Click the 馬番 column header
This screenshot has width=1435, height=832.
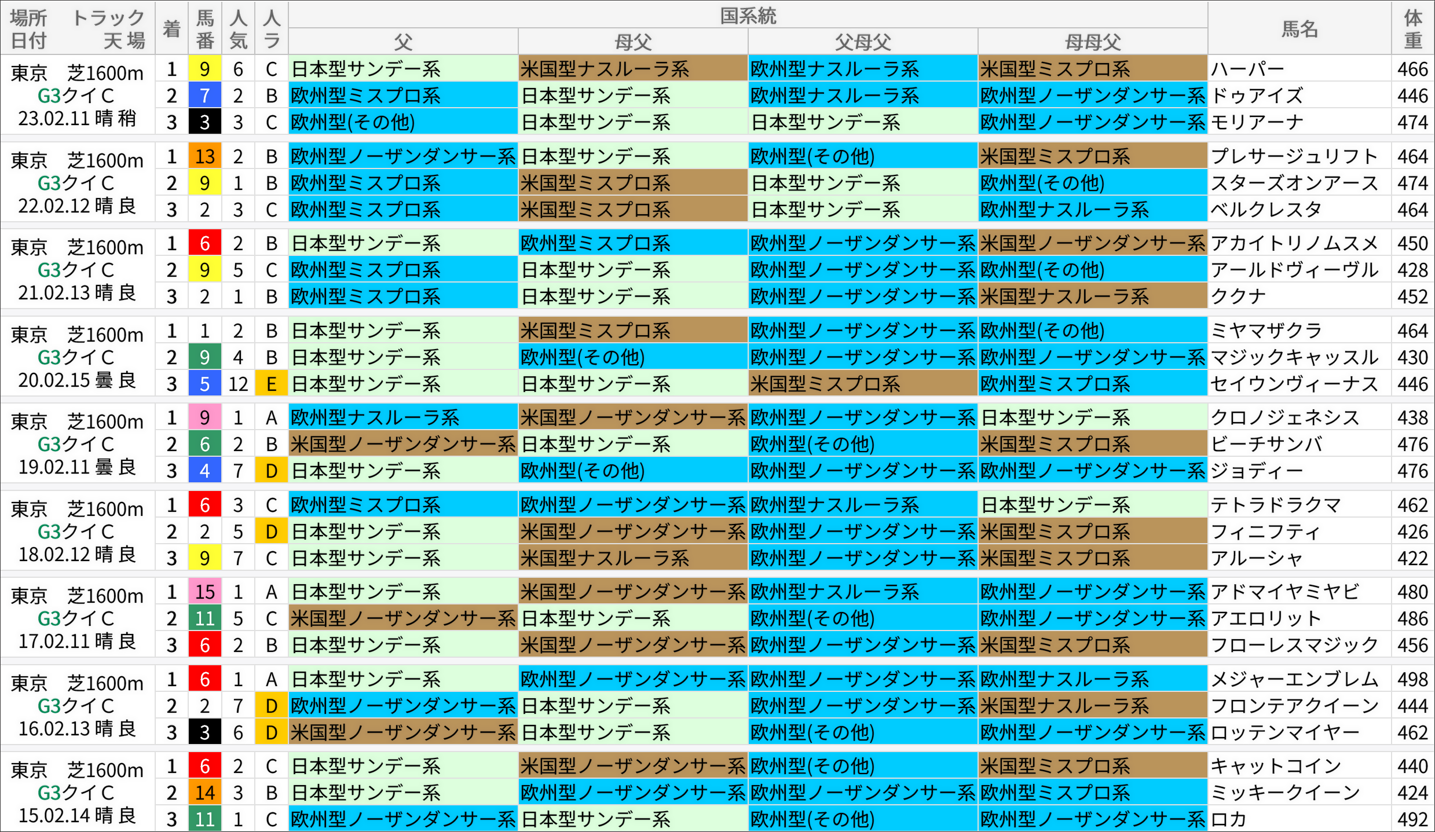coord(205,28)
